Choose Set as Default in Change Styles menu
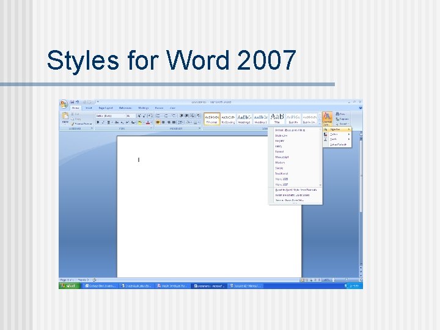 (338, 144)
